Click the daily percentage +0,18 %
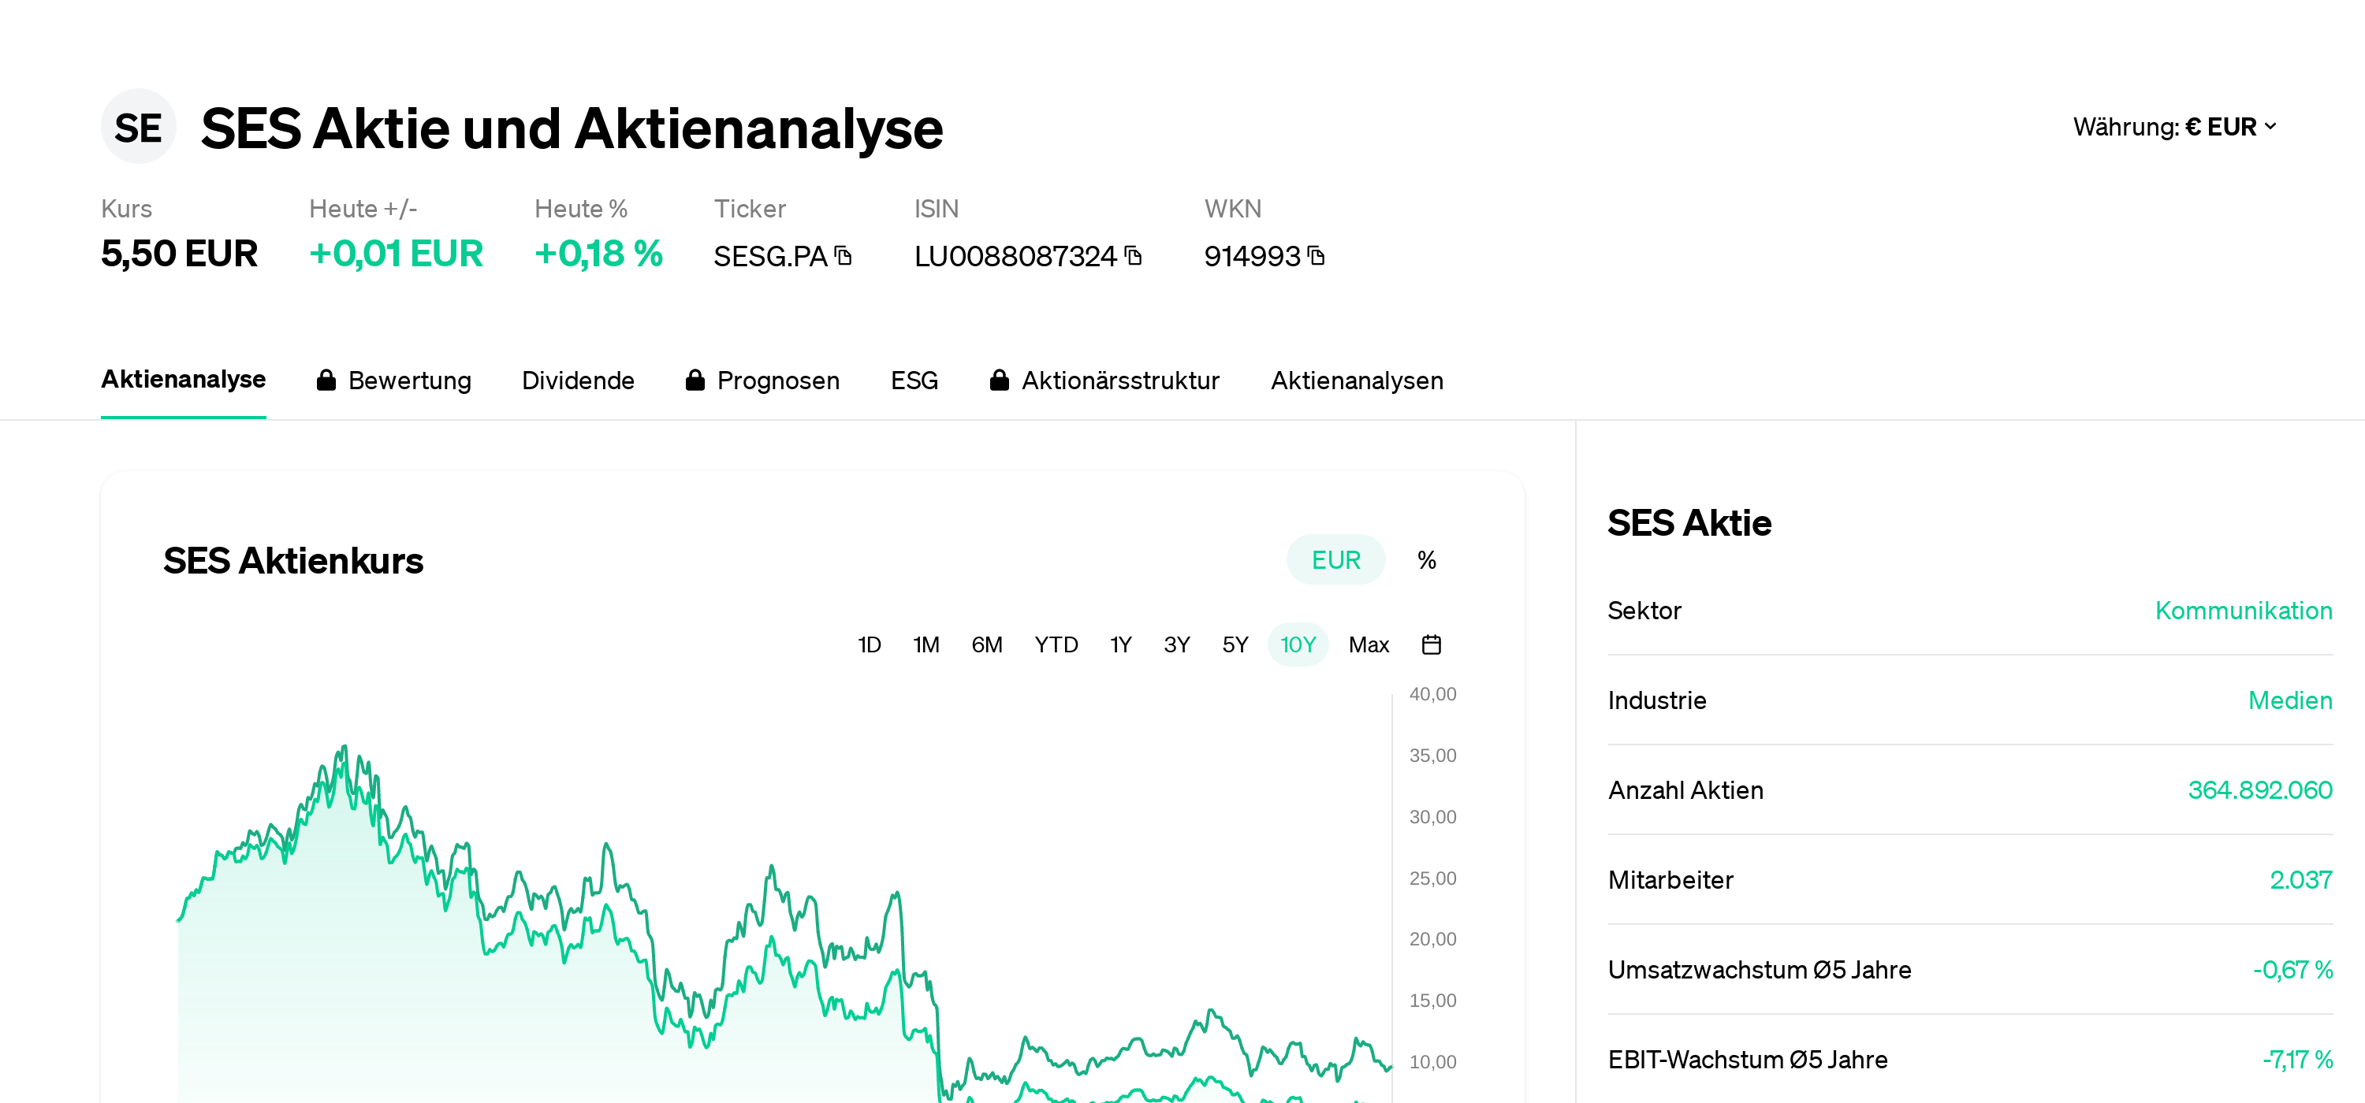Screen dimensions: 2365x1103 click(x=598, y=254)
